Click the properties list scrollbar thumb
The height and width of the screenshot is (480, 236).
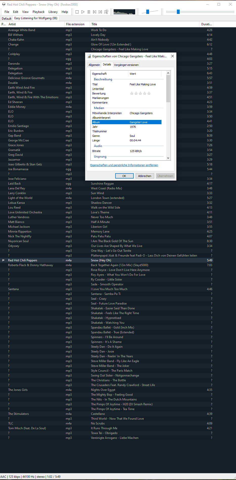(x=168, y=89)
